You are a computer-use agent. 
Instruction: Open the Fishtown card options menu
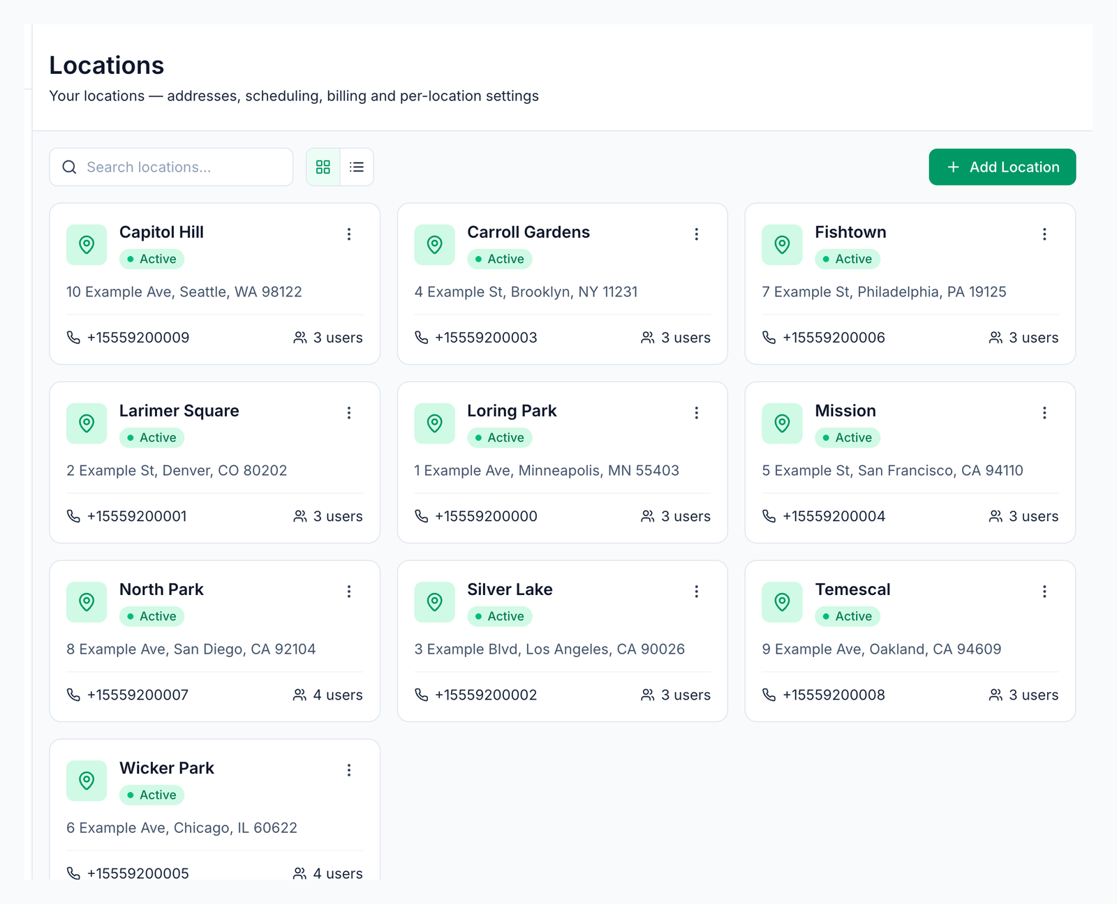(1044, 234)
